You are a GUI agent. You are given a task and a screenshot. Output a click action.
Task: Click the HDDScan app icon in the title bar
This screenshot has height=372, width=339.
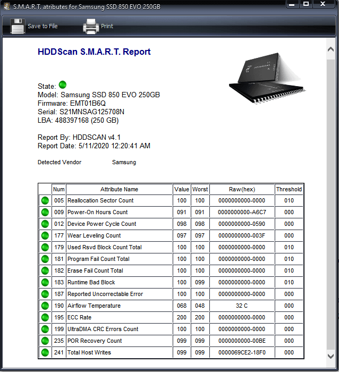click(7, 6)
